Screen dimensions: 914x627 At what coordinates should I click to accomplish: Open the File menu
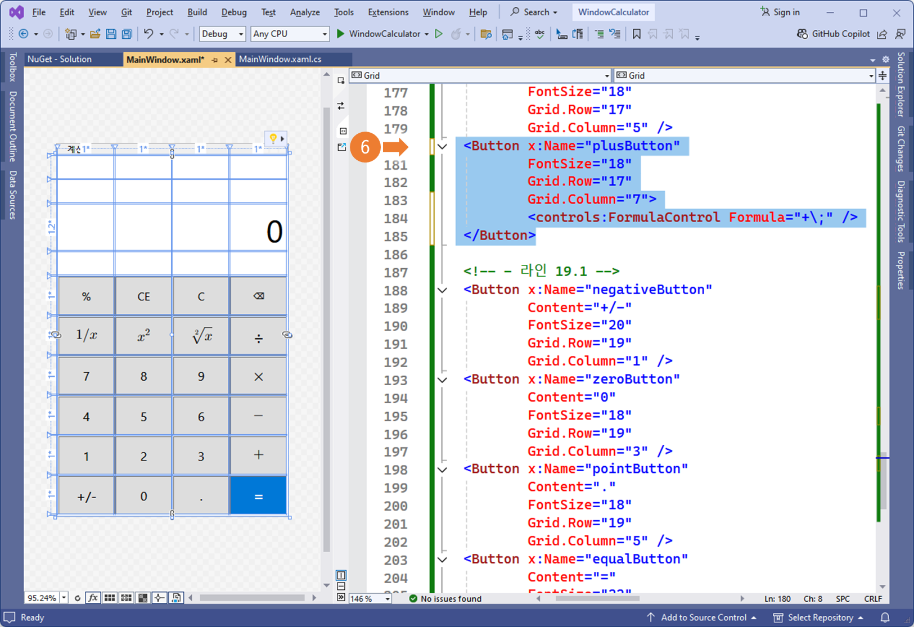[x=39, y=12]
